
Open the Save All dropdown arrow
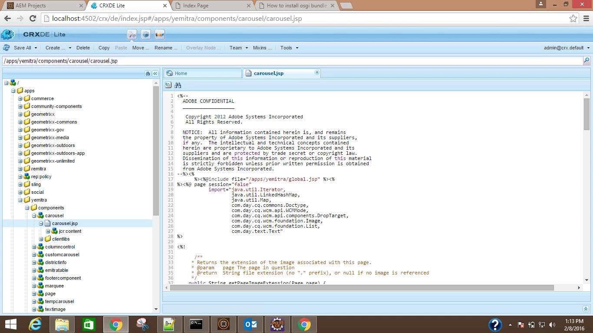(36, 48)
